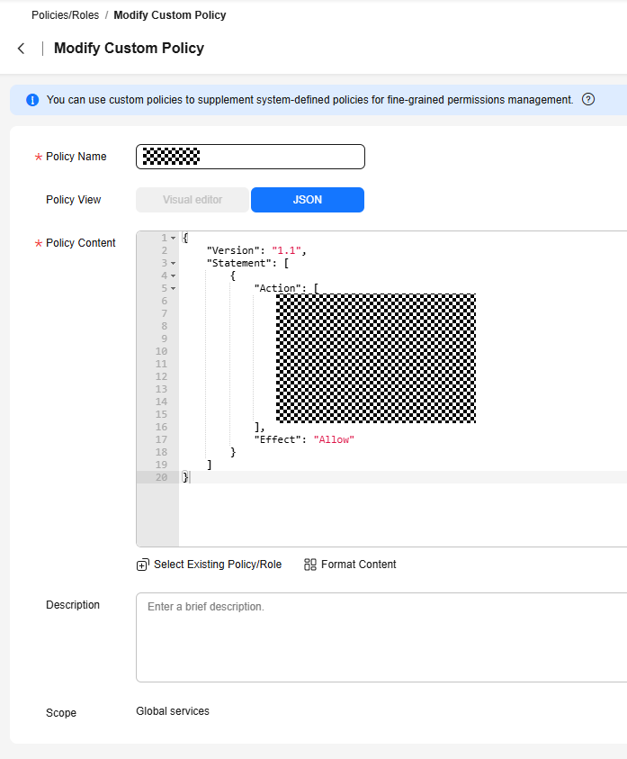Click the blue info icon in banner
The width and height of the screenshot is (627, 759).
[x=32, y=100]
